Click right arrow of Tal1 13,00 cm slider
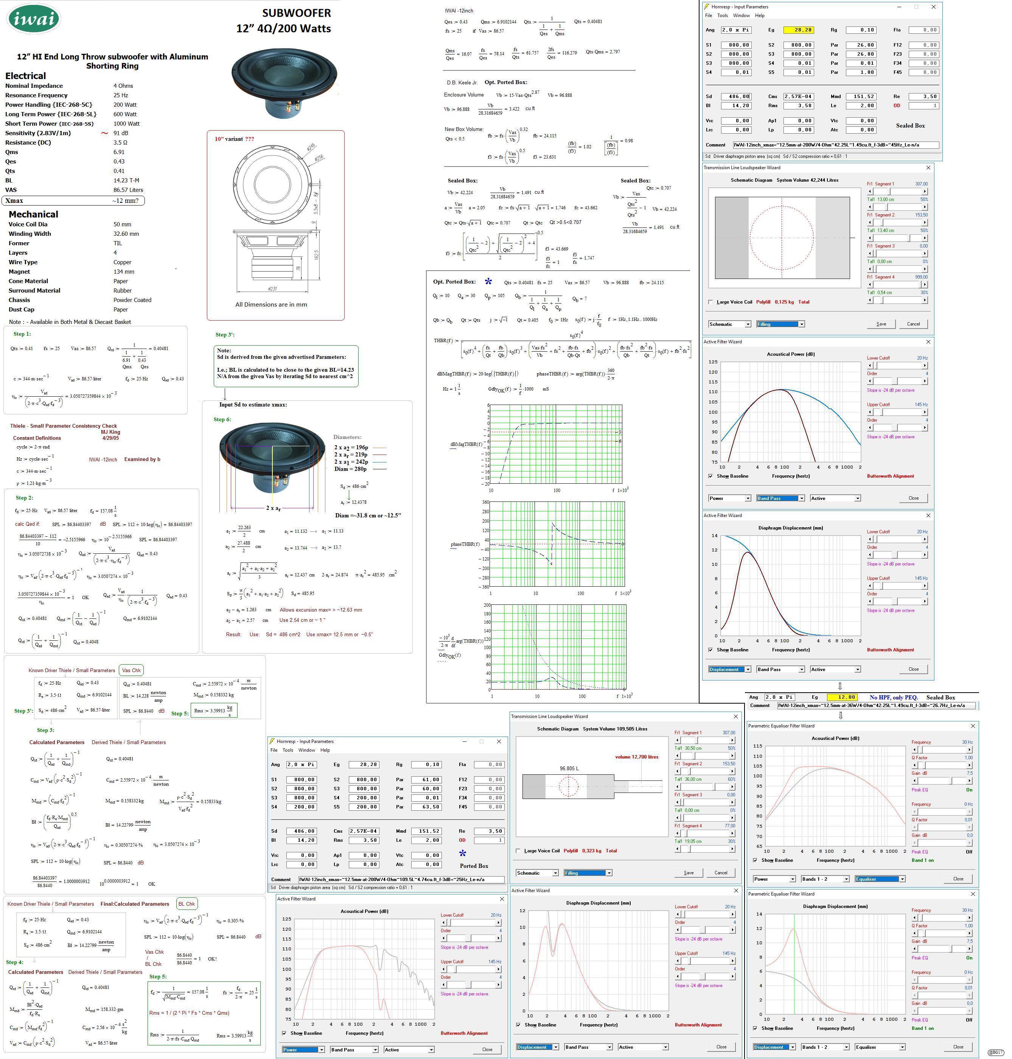Screen dimensions: 1012x1059 click(x=925, y=207)
